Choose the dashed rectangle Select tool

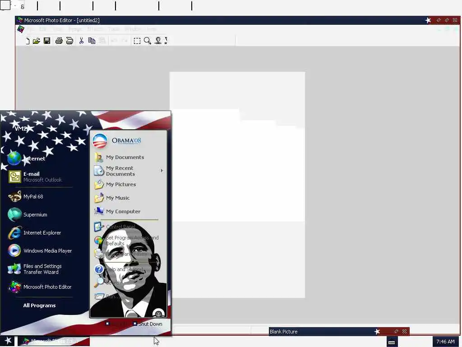(137, 41)
